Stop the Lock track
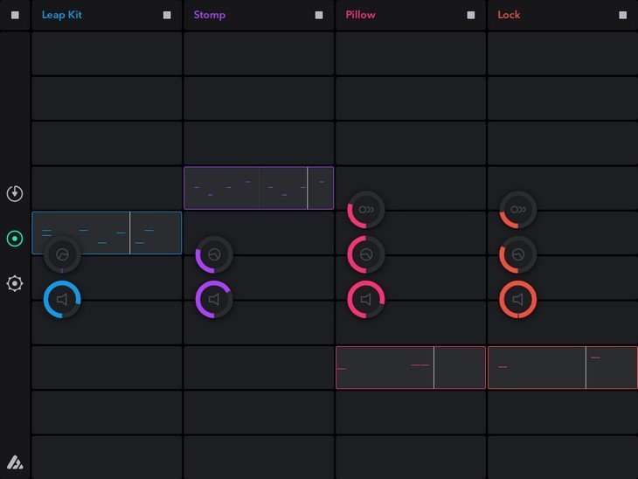The image size is (638, 479). 622,15
